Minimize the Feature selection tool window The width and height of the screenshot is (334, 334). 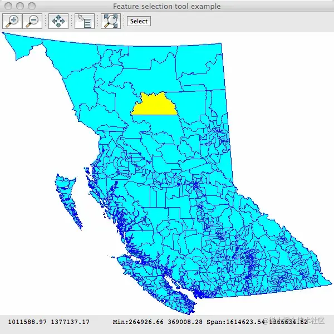pos(20,6)
